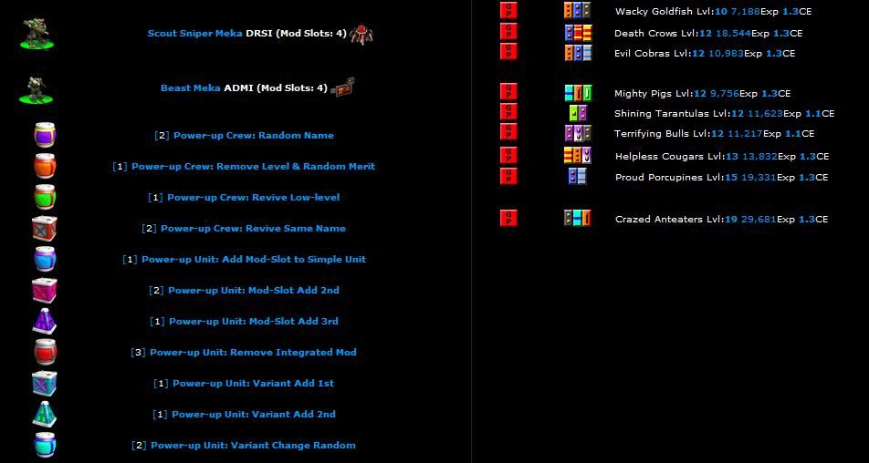
Task: Click the green jar icon for Revive Low-level
Action: pyautogui.click(x=45, y=197)
